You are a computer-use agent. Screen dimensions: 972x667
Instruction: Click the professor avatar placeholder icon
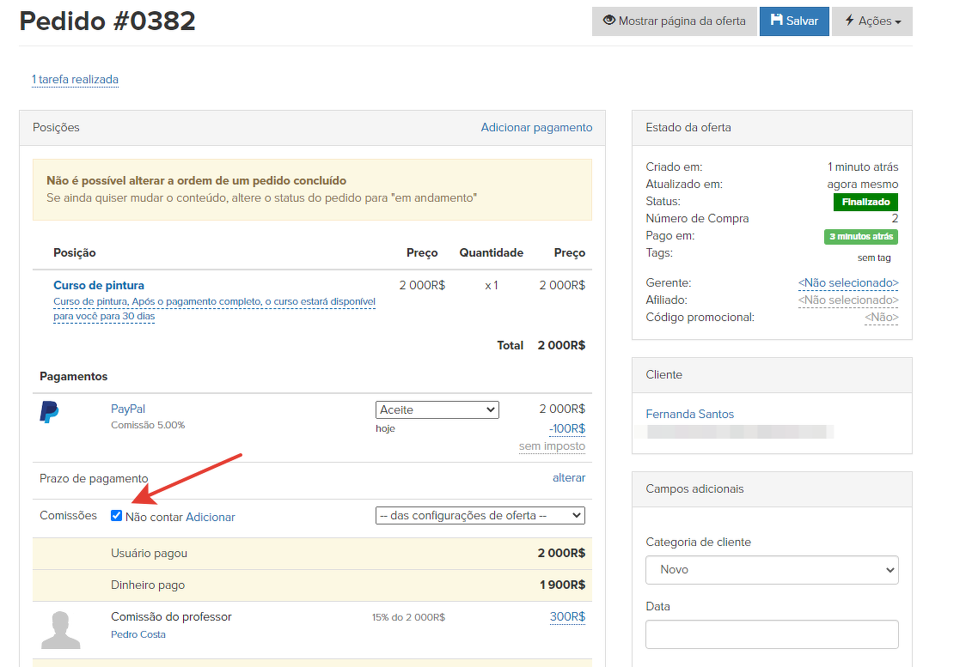point(61,629)
